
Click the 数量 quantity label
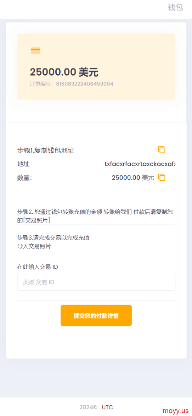point(25,178)
